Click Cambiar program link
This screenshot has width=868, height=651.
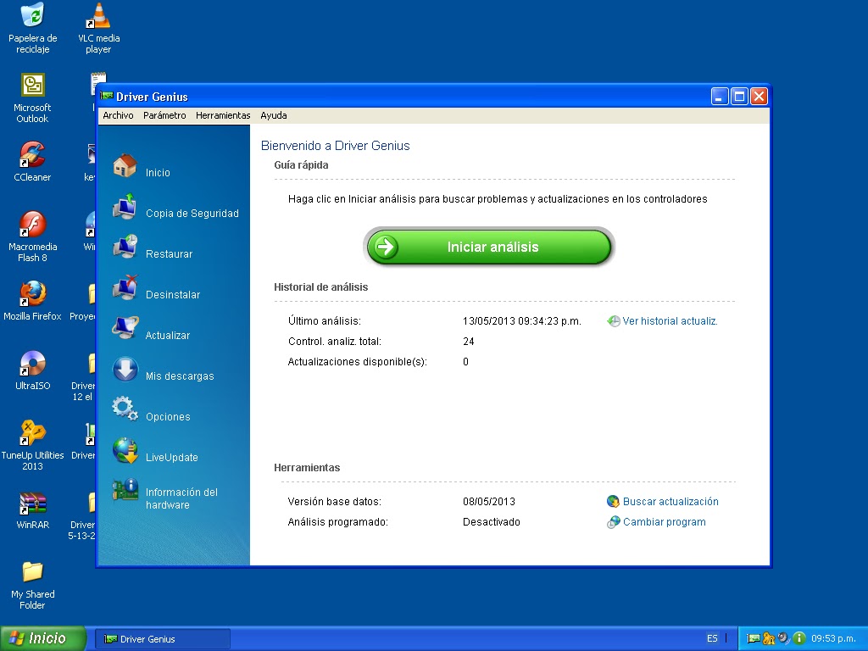pyautogui.click(x=664, y=522)
